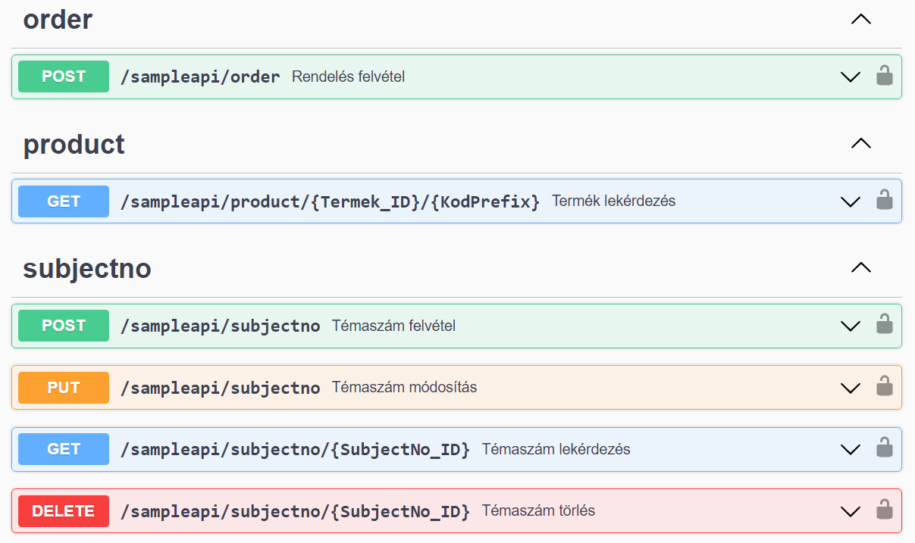This screenshot has height=543, width=915.
Task: Expand the DELETE subjectno endpoint chevron
Action: (x=851, y=511)
